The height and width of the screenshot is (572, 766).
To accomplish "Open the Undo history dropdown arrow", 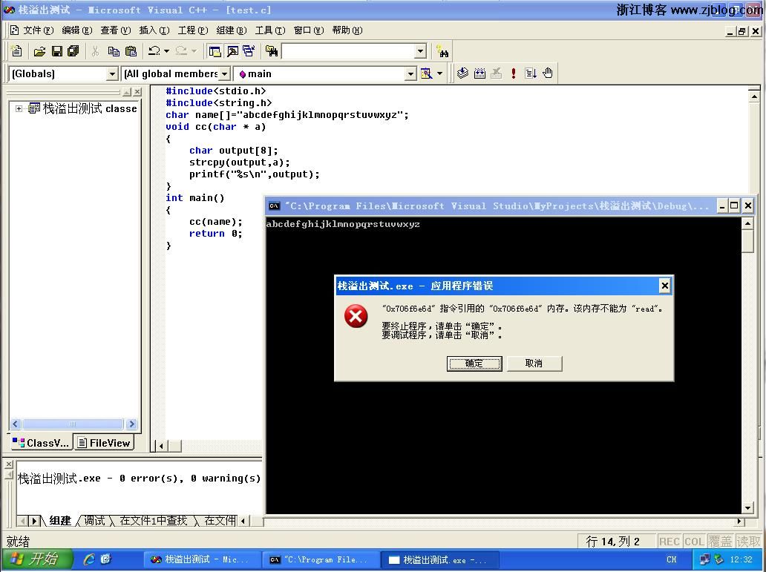I will 166,50.
